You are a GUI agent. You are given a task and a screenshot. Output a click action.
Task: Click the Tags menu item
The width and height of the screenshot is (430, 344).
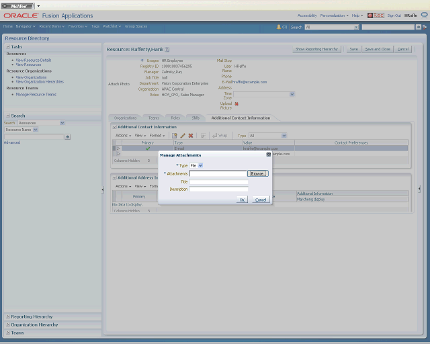pos(95,26)
